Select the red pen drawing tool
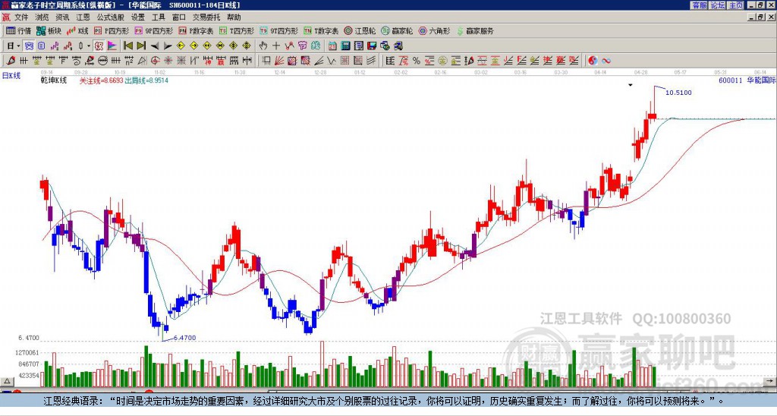Viewport: 777px width, 416px height. [11, 61]
